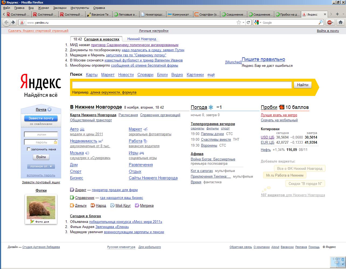Open the 'Фото дня' thumbnail
This screenshot has width=346, height=269.
pyautogui.click(x=41, y=207)
